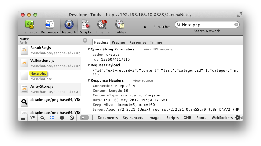Image resolution: width=261 pixels, height=146 pixels.
Task: Open DevTools settings gear
Action: [x=238, y=118]
